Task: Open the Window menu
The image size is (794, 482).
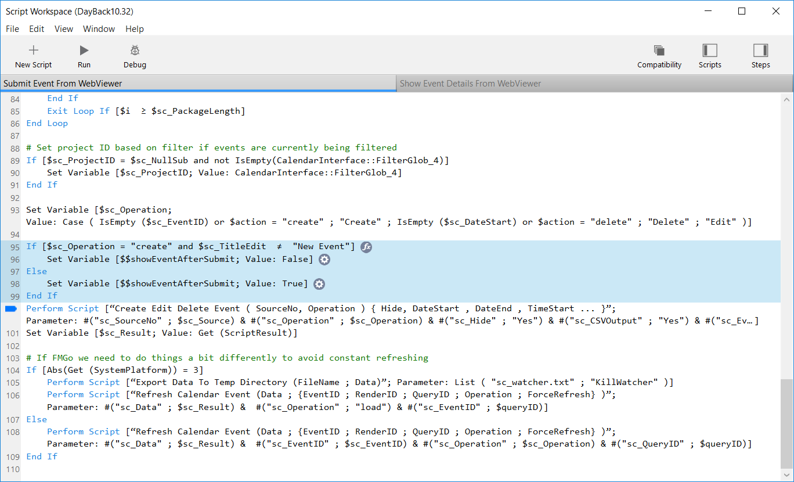Action: (99, 29)
